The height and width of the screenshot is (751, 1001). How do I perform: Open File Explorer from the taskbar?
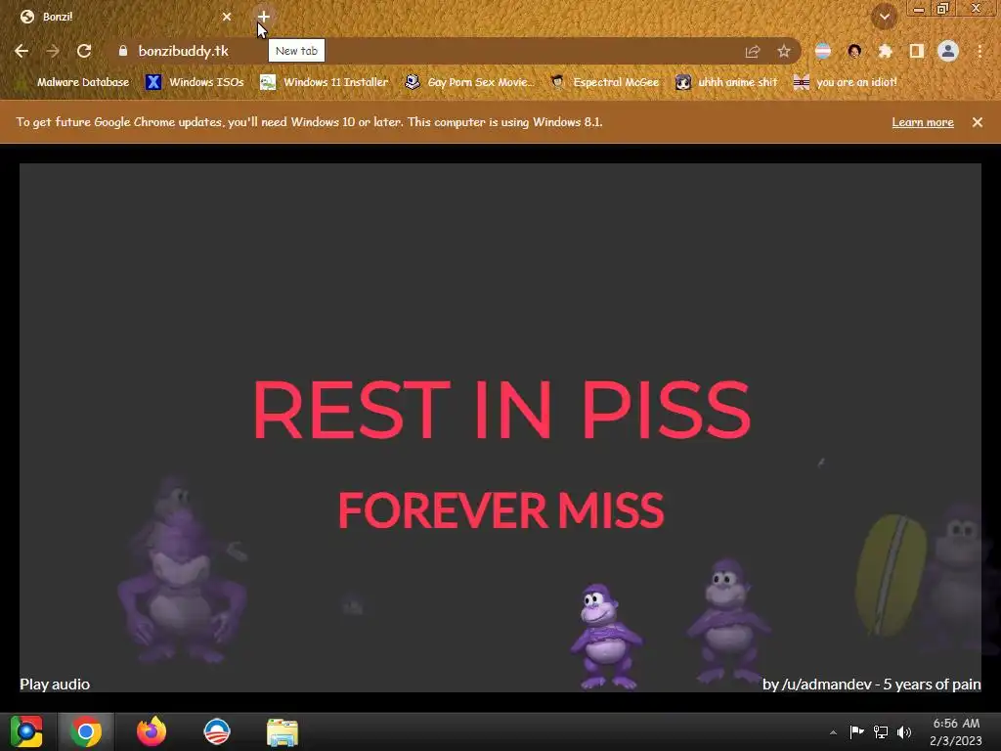pos(283,731)
